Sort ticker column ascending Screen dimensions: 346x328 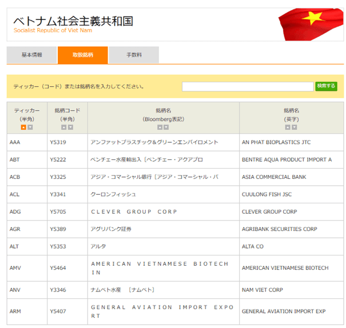[23, 127]
